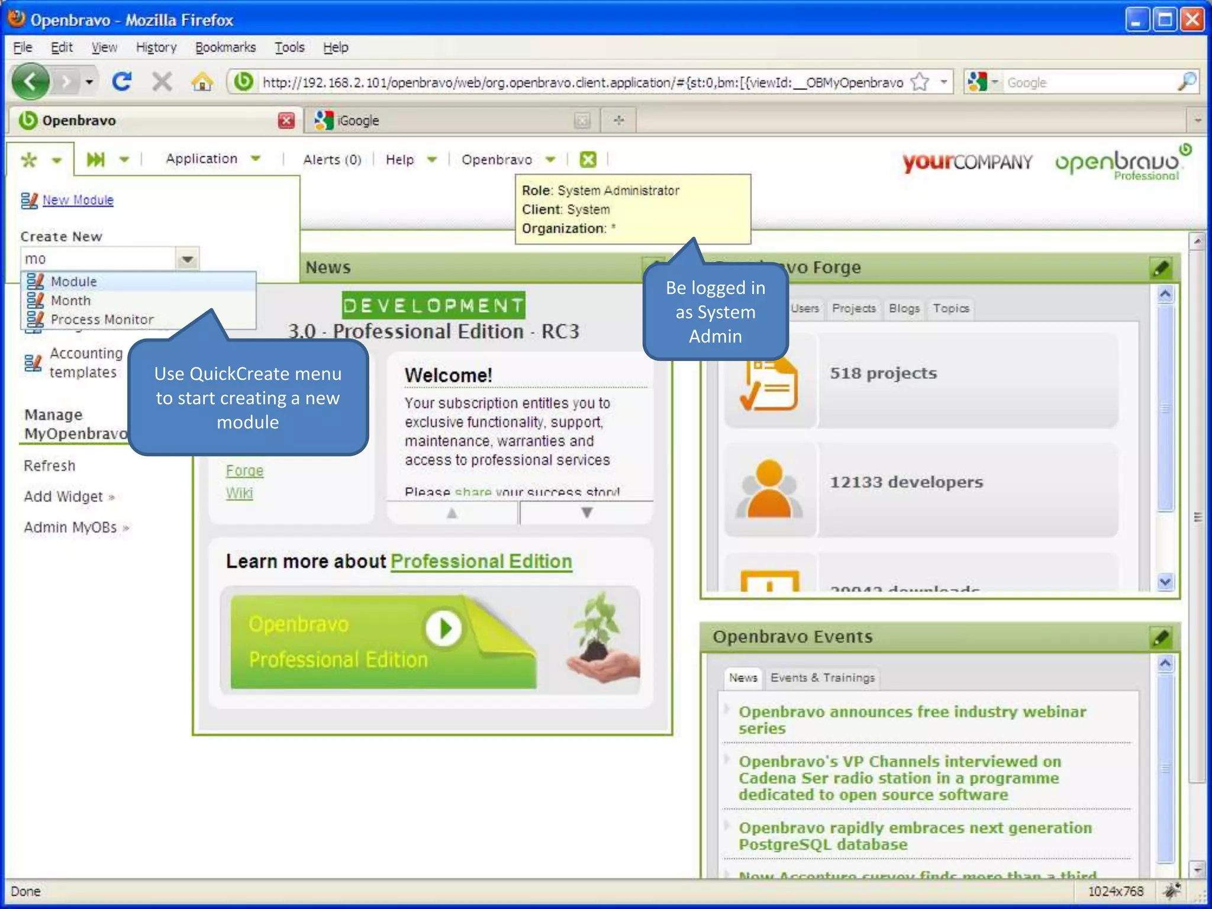Open a new tab with the plus button
The height and width of the screenshot is (909, 1212).
pyautogui.click(x=618, y=121)
